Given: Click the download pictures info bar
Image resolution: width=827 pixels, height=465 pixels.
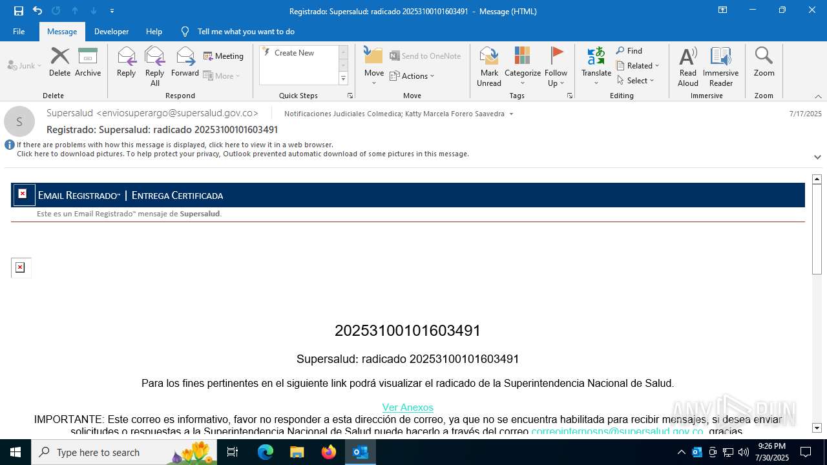Looking at the screenshot, I should 242,154.
